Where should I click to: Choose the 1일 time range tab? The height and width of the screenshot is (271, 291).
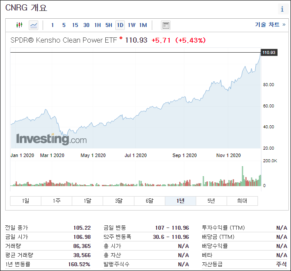click(26, 201)
